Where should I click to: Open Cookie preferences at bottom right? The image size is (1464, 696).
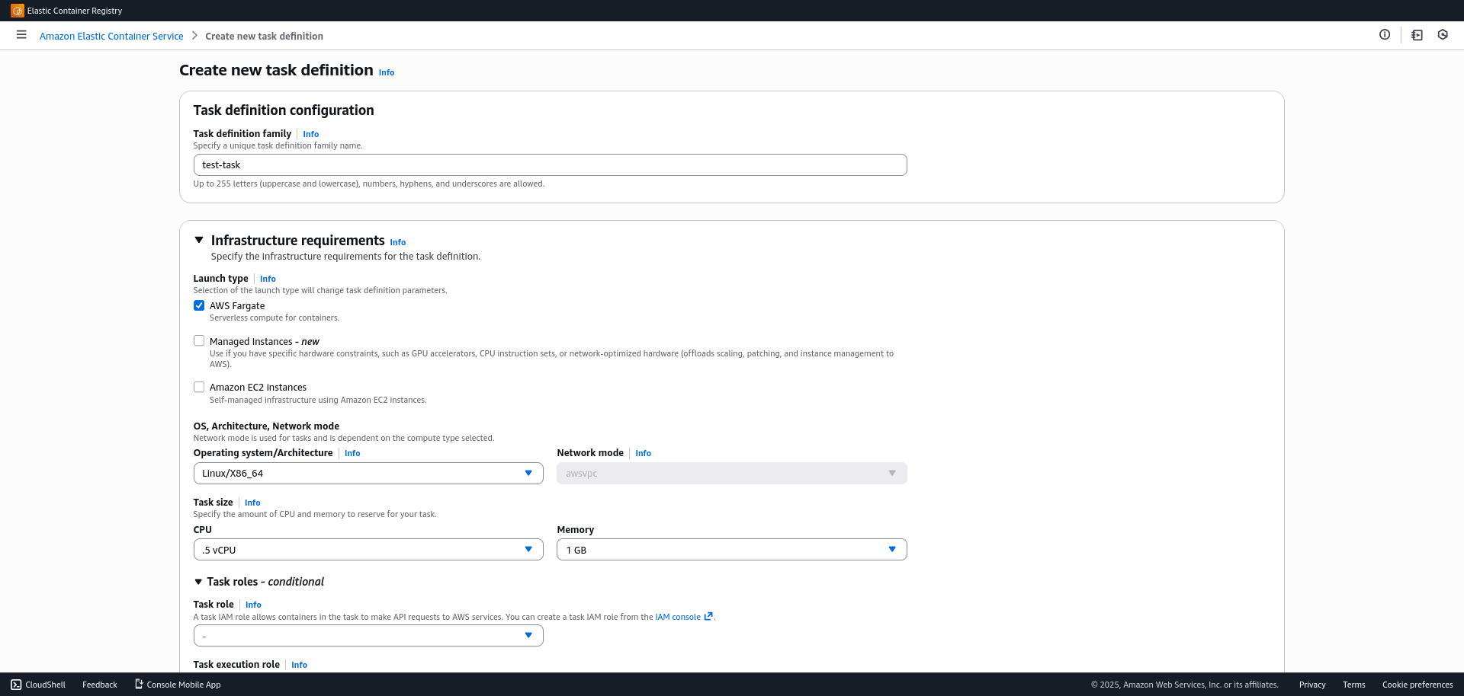click(1417, 684)
